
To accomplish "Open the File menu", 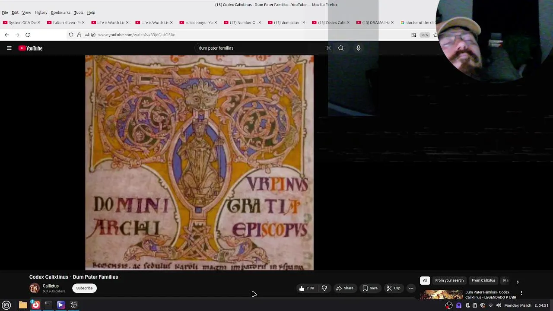I will (x=5, y=13).
